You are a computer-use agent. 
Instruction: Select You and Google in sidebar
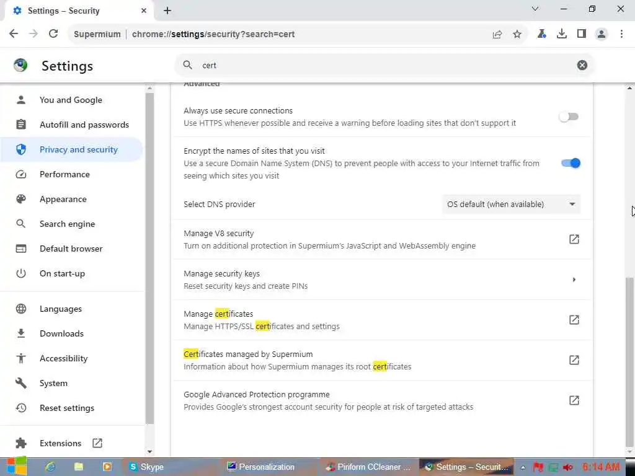[71, 100]
